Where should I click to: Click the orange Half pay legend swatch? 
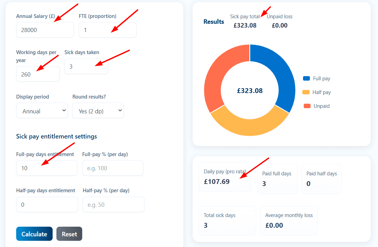click(x=306, y=92)
